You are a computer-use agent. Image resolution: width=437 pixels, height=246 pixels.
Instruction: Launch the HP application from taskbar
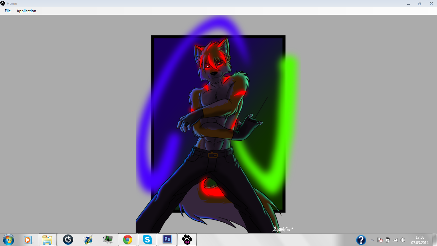click(68, 240)
